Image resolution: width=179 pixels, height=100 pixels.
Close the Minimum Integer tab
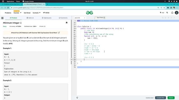(x=44, y=4)
